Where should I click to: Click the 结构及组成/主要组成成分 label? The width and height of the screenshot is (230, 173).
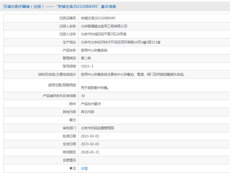coord(57,74)
